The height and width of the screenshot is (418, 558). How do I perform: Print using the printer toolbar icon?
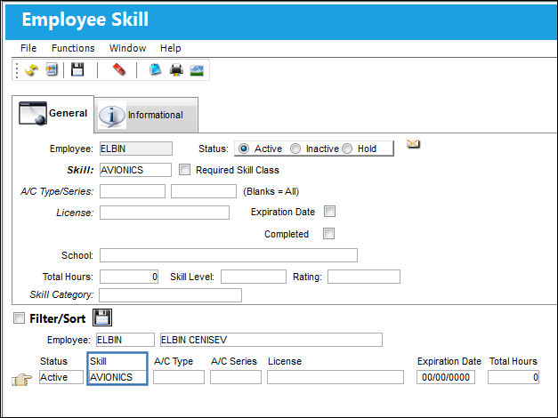(x=176, y=69)
